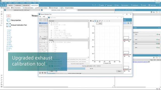Launch the Performance Analyzer
The image size is (161, 90).
point(41,8)
